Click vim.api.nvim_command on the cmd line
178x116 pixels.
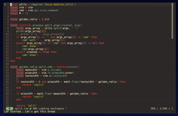pyautogui.click(x=43, y=10)
